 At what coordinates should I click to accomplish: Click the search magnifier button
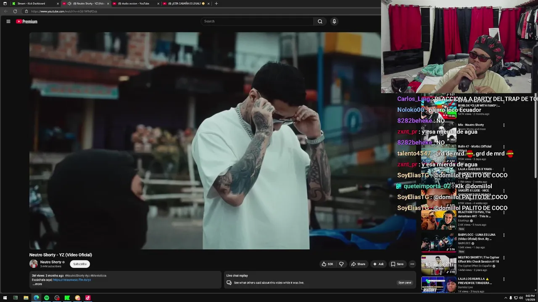(320, 21)
